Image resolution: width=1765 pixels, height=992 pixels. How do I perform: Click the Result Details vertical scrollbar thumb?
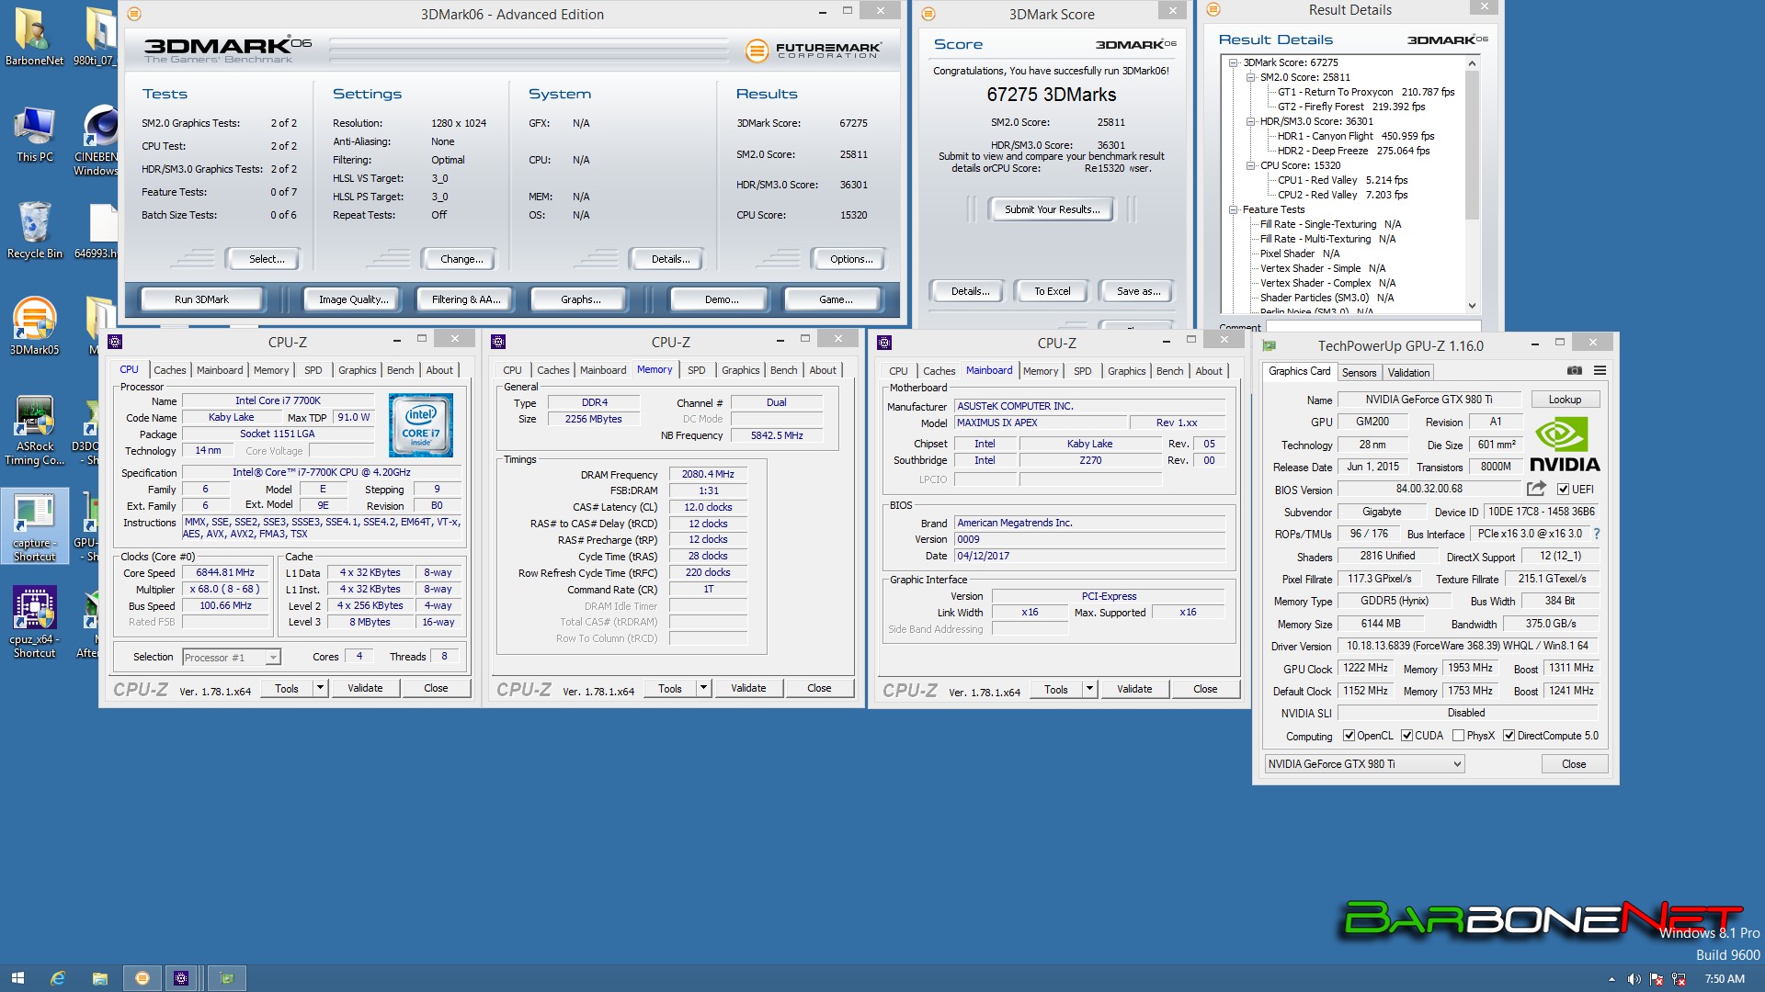[1472, 145]
